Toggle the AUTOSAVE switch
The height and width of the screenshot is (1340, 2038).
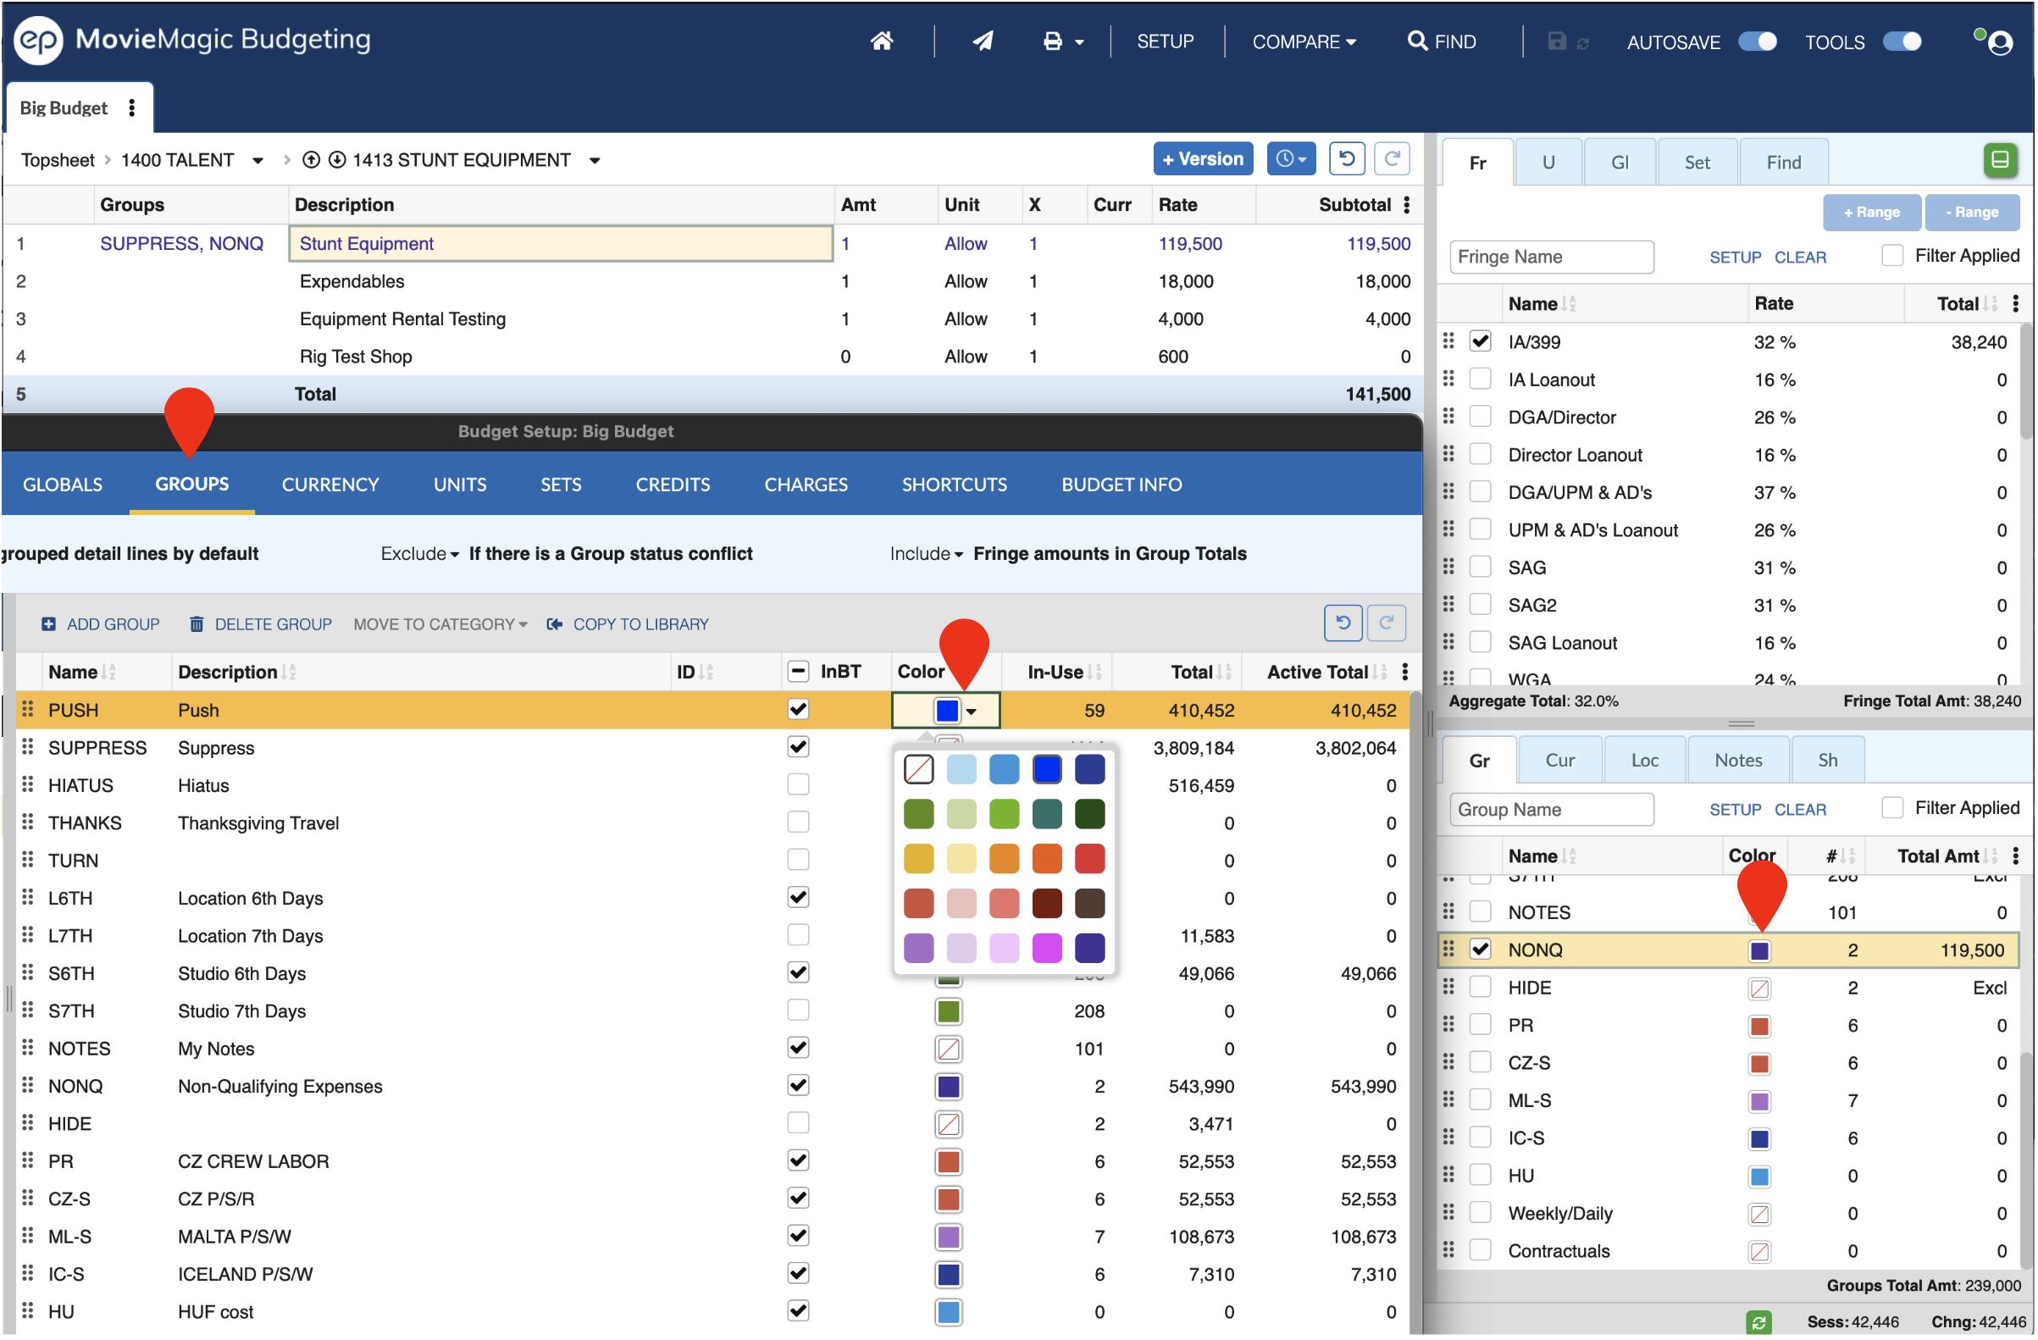(x=1757, y=42)
